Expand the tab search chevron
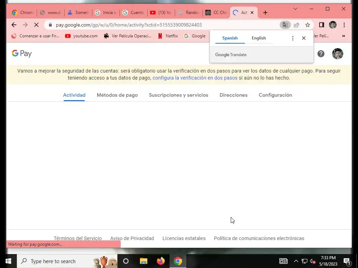Viewport: 358px width, 268px height. click(295, 9)
